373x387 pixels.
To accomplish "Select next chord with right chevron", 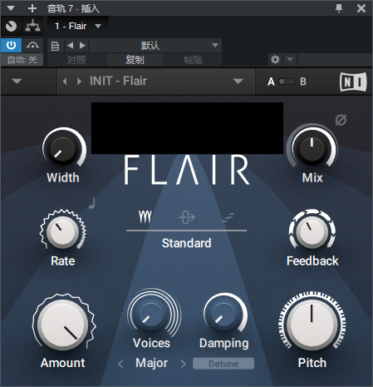I will 183,364.
